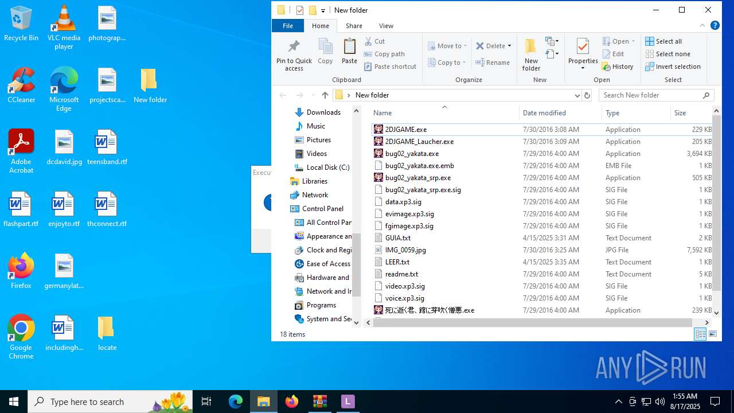734x413 pixels.
Task: Open the recent locations dropdown
Action: [313, 95]
